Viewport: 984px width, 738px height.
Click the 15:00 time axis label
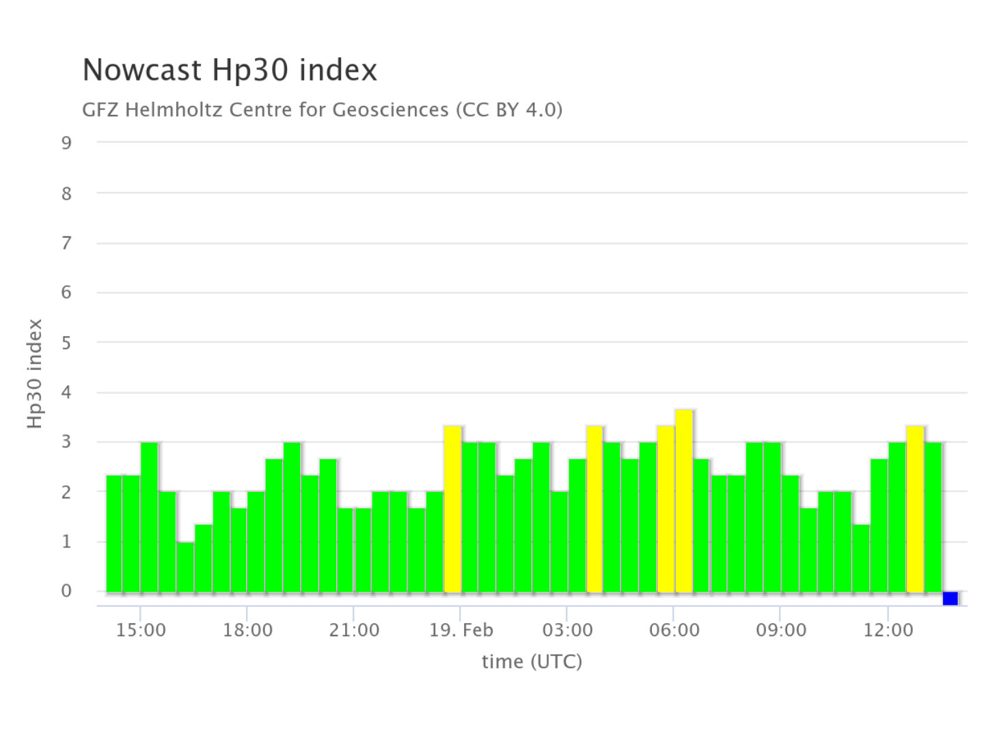(x=141, y=630)
